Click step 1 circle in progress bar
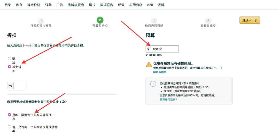The height and width of the screenshot is (137, 279). click(41, 20)
